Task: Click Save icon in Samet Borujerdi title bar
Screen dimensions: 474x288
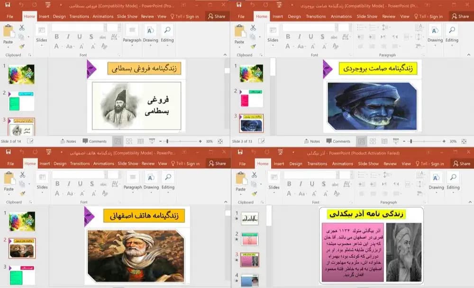Action: coord(239,5)
